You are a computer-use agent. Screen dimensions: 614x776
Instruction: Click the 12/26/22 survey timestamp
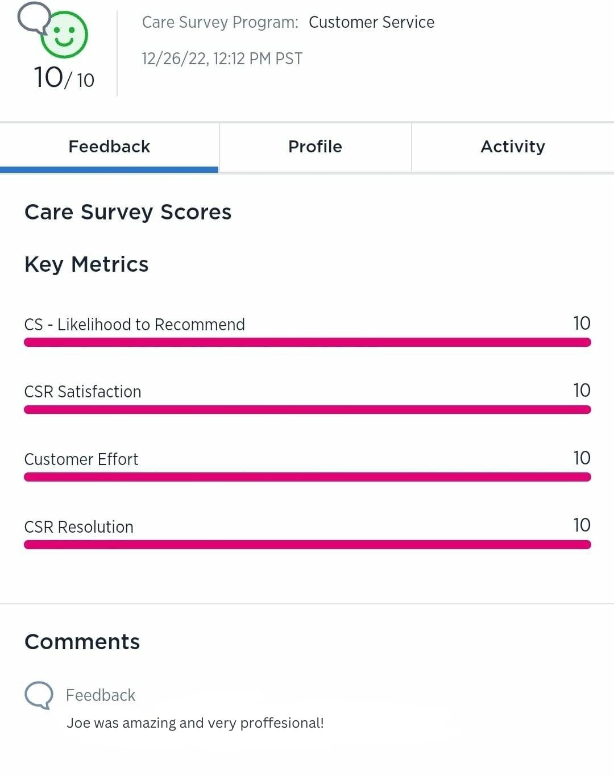(x=222, y=59)
